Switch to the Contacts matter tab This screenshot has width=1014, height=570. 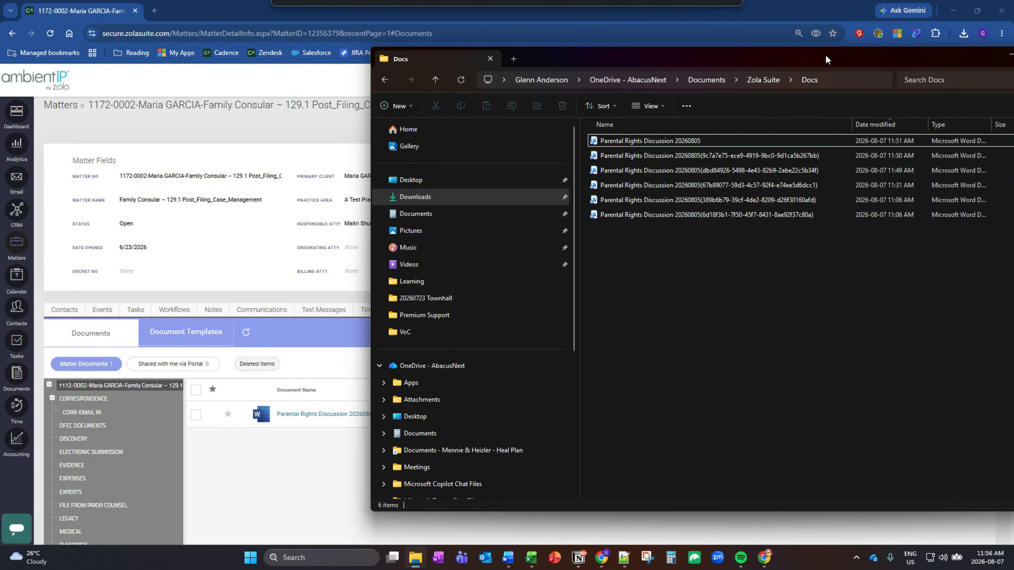pyautogui.click(x=65, y=309)
